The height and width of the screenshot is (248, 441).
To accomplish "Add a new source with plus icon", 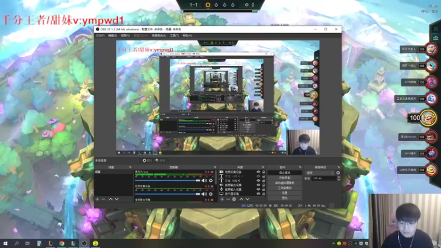I will click(222, 199).
